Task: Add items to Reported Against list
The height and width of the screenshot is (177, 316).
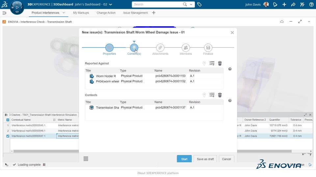Action: coord(212,63)
